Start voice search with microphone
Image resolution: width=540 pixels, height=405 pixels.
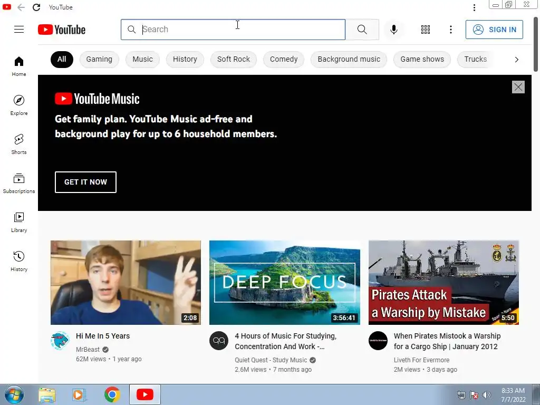click(x=393, y=30)
